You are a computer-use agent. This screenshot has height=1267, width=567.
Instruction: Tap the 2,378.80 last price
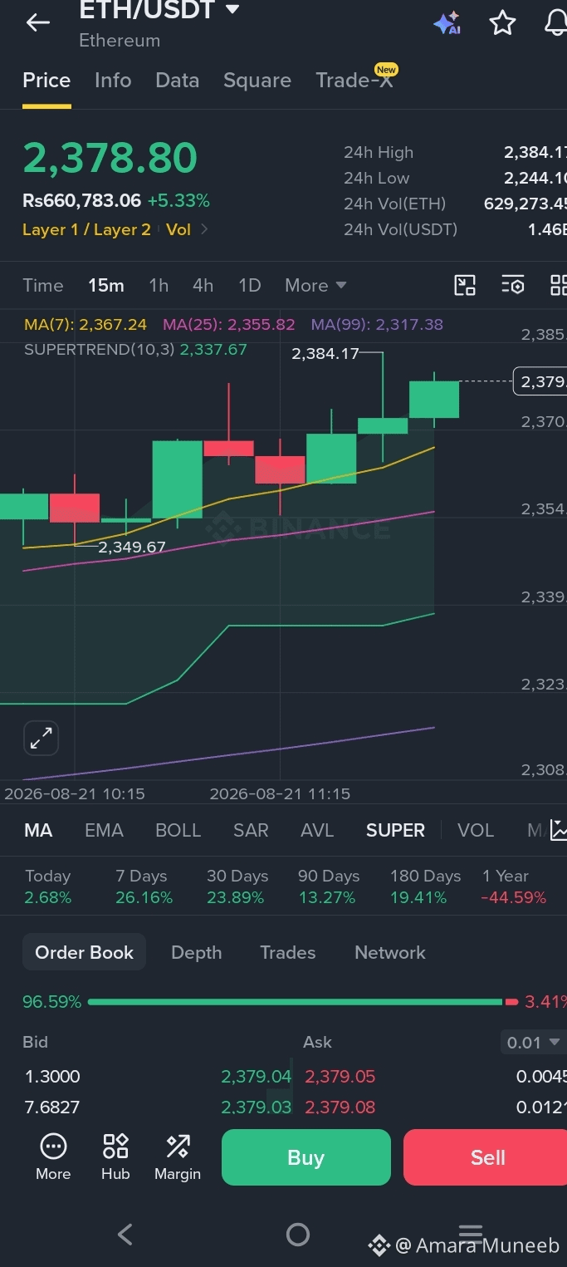pyautogui.click(x=110, y=158)
